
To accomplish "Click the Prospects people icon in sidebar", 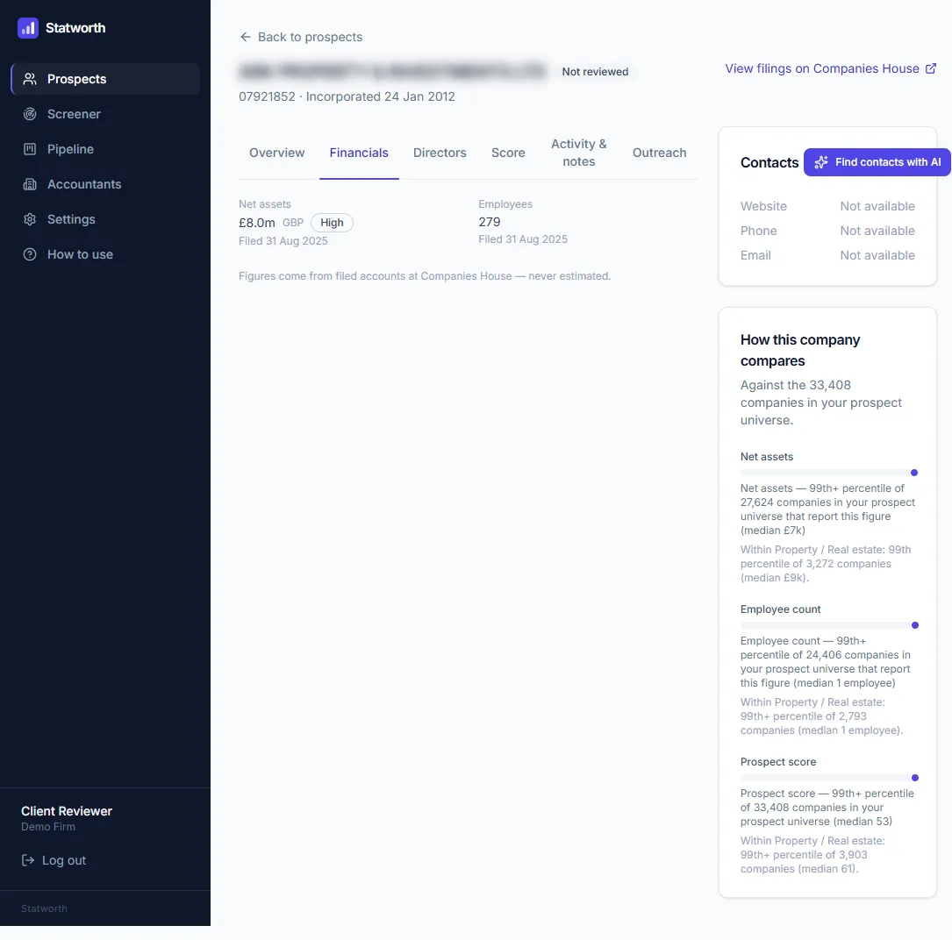I will tap(30, 79).
